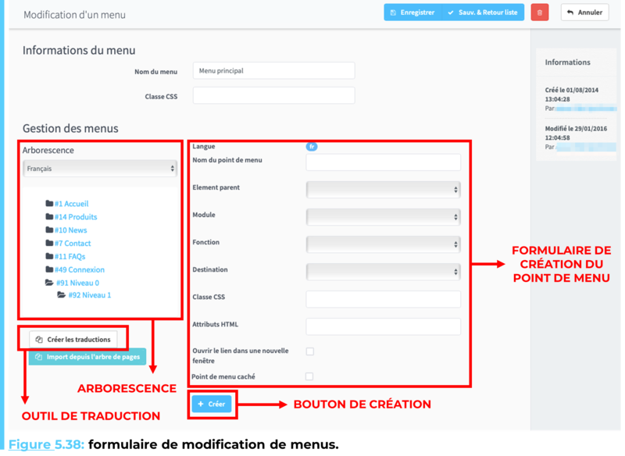This screenshot has height=456, width=625.
Task: Click the menu 'Classe CSS' field under Informations du menu
Action: pyautogui.click(x=274, y=95)
